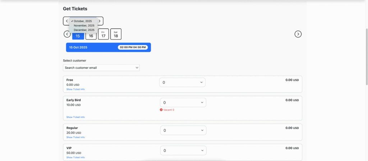This screenshot has width=368, height=161.
Task: Choose November, 2025 from month list
Action: tap(84, 26)
